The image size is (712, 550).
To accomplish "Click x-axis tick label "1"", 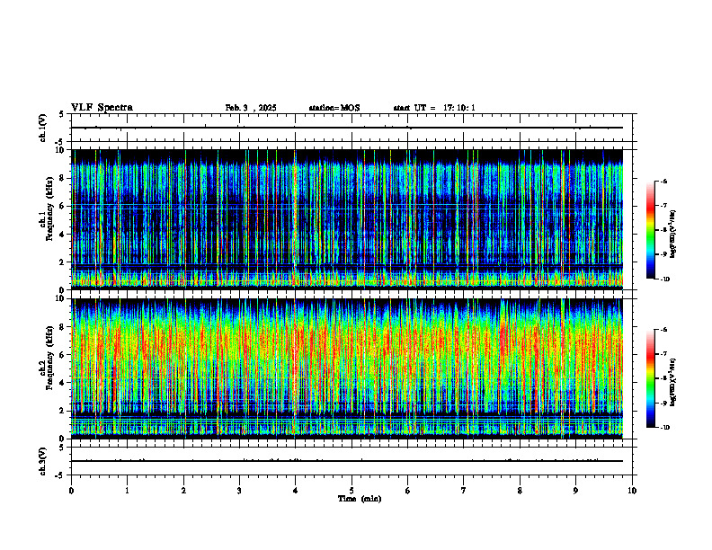I will click(127, 491).
